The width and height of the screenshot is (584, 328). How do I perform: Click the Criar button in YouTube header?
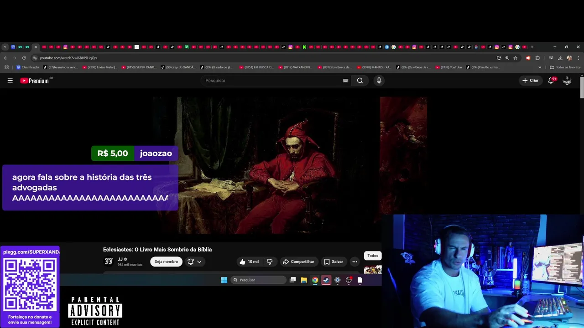(531, 81)
